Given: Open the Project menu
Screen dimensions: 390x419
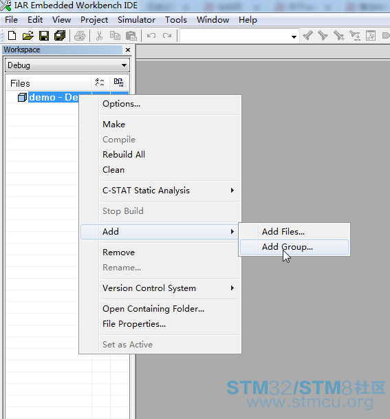Looking at the screenshot, I should pos(94,20).
